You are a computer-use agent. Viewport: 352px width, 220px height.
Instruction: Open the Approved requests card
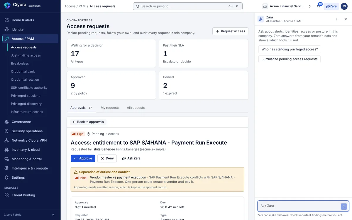(111, 85)
